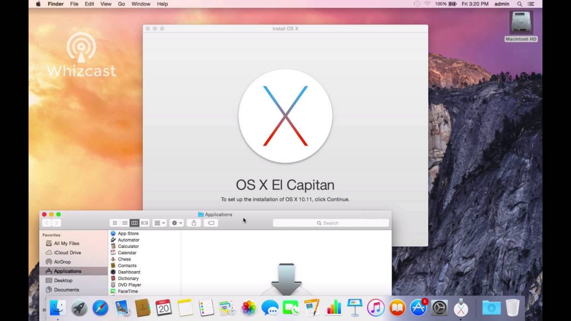Open Help menu
Screen dimensions: 571x321
(162, 4)
